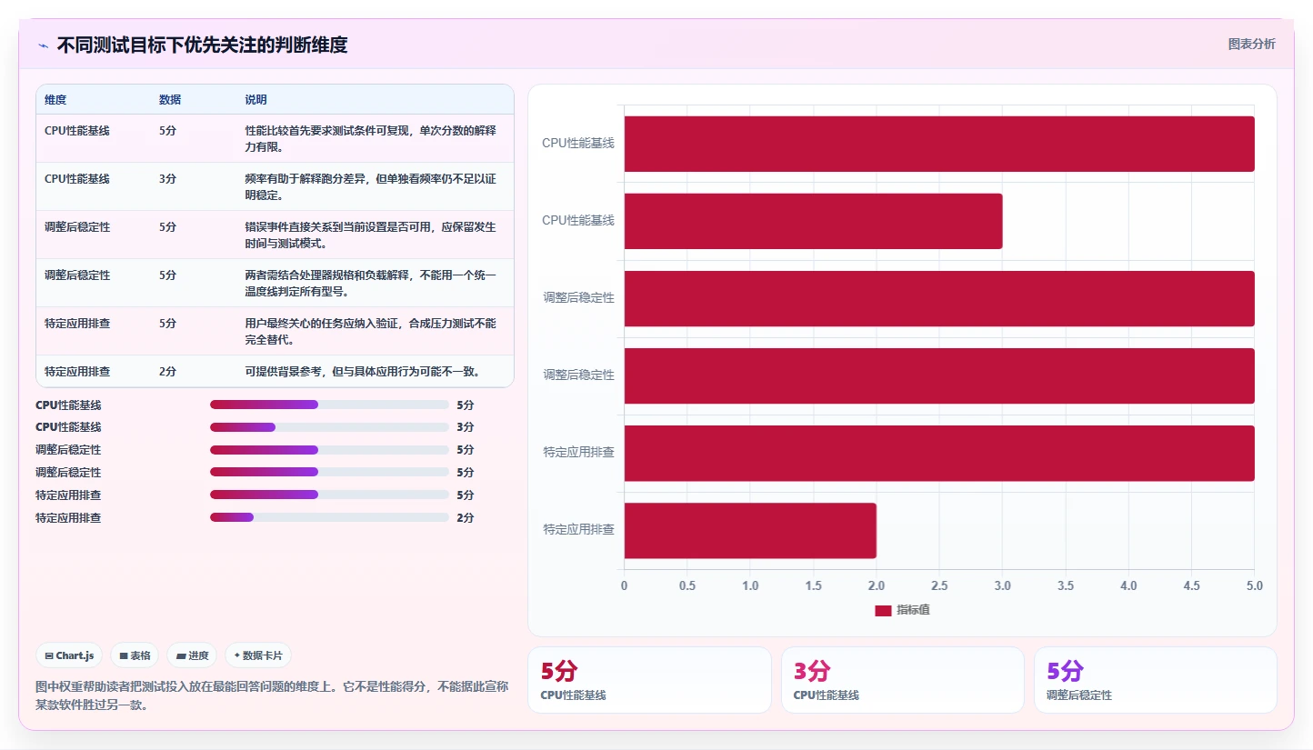Click the CPU性能基线 progress bar showing 5分

[329, 405]
